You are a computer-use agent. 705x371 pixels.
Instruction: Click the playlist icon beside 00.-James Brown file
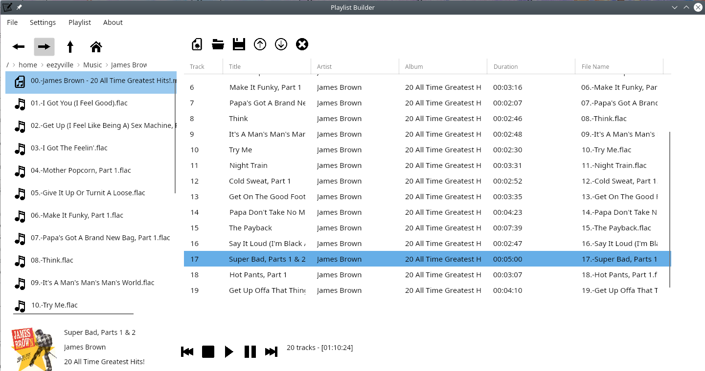point(20,82)
